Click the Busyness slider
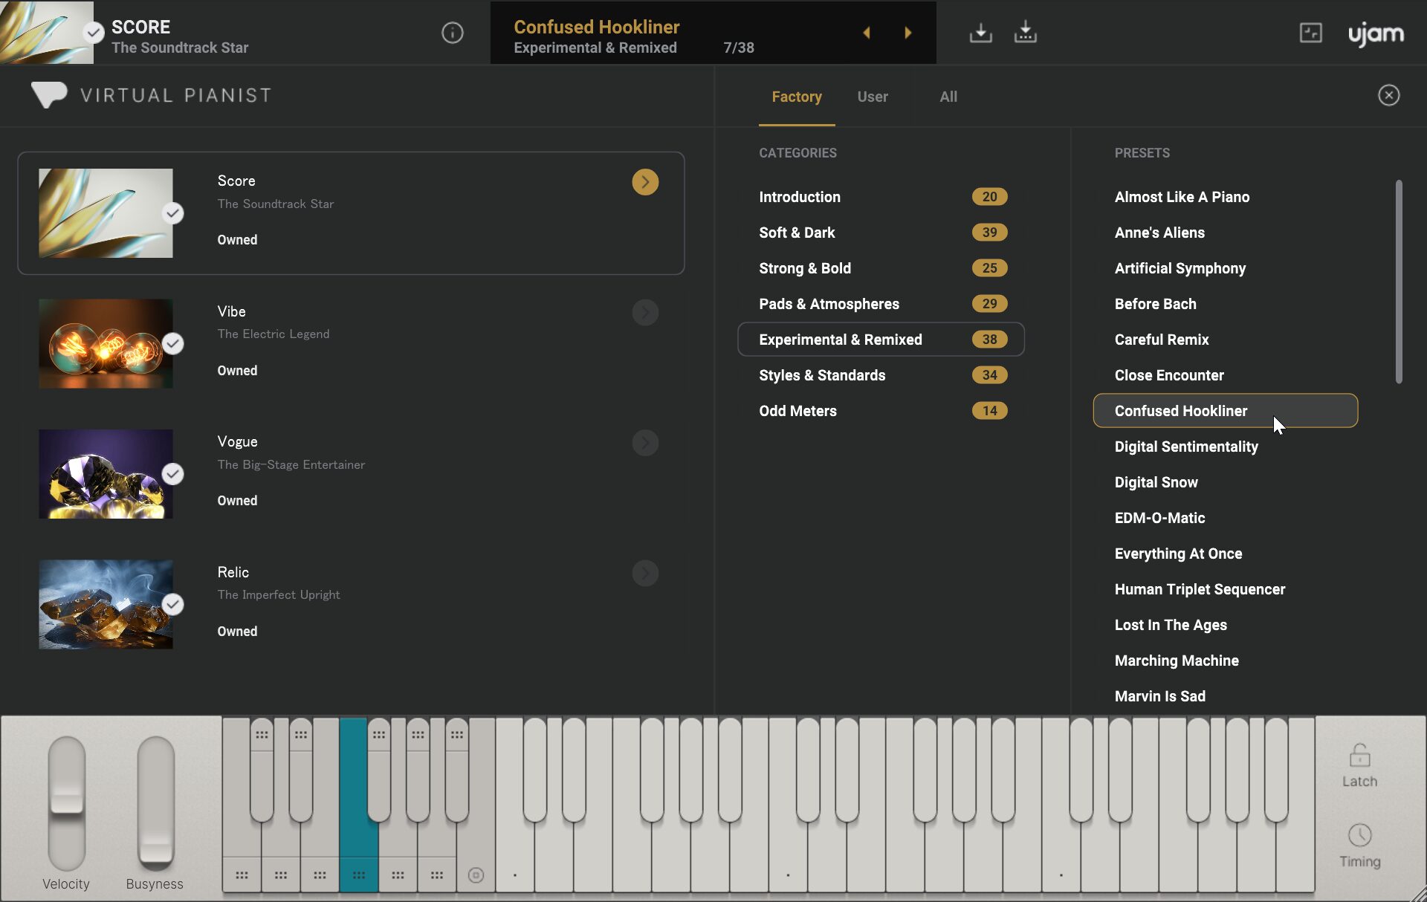This screenshot has width=1427, height=902. 155,802
